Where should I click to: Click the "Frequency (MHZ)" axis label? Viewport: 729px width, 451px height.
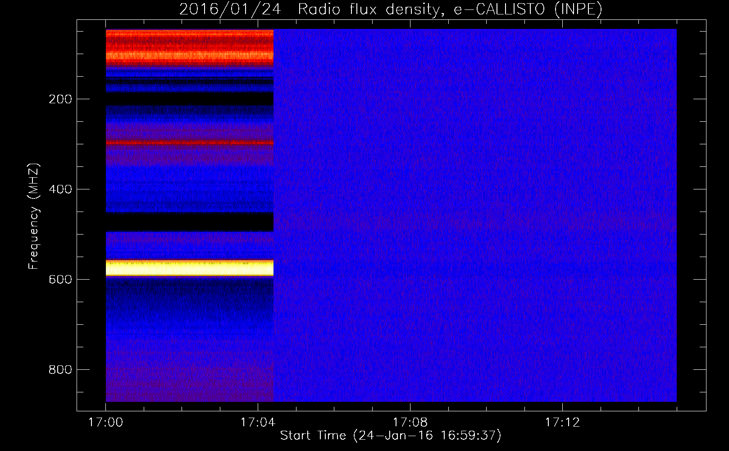[34, 216]
